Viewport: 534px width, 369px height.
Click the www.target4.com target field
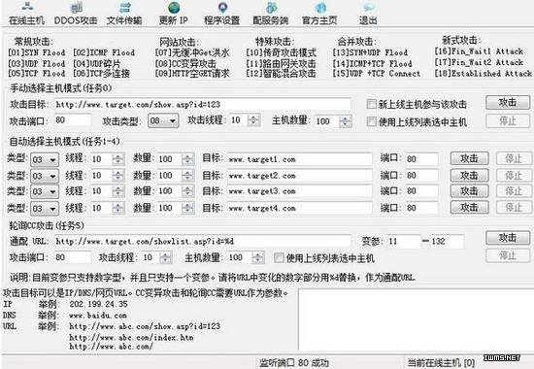click(299, 208)
